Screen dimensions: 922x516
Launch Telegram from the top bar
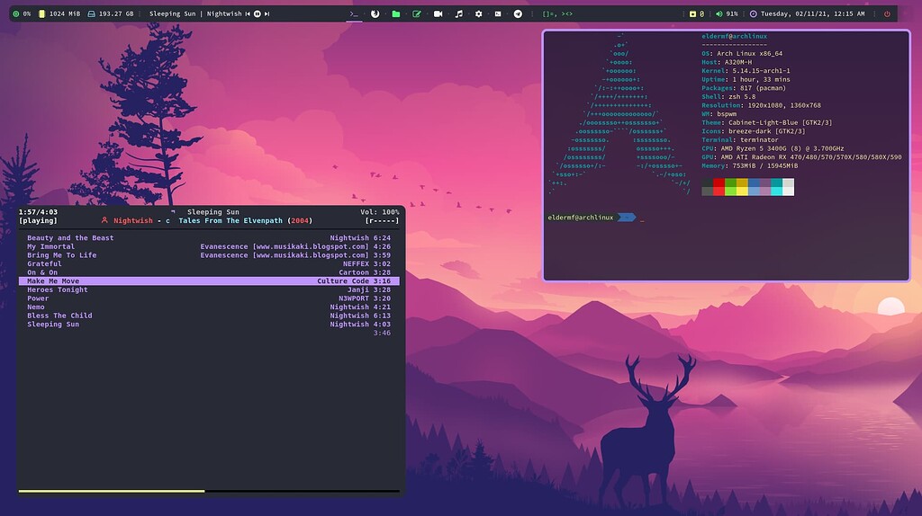pyautogui.click(x=518, y=13)
